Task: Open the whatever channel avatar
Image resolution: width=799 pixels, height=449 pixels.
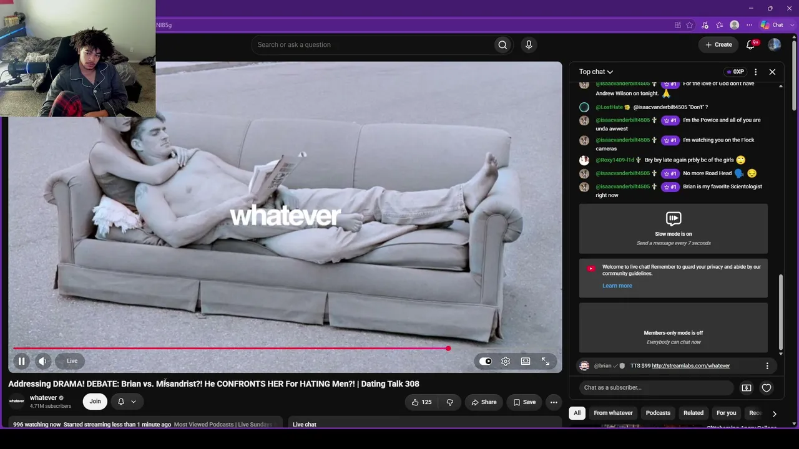Action: pos(17,402)
